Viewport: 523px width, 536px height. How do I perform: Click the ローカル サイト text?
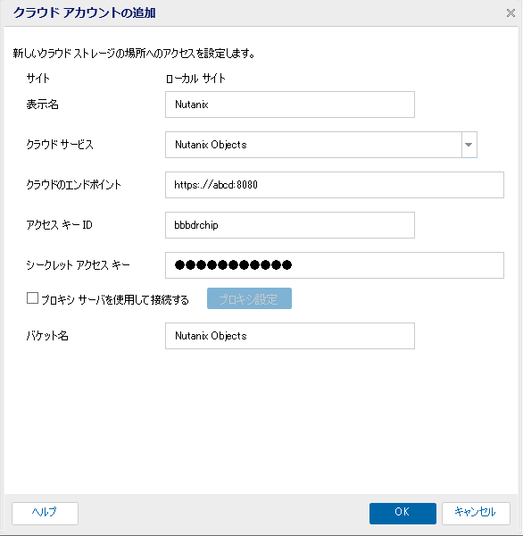(x=195, y=79)
